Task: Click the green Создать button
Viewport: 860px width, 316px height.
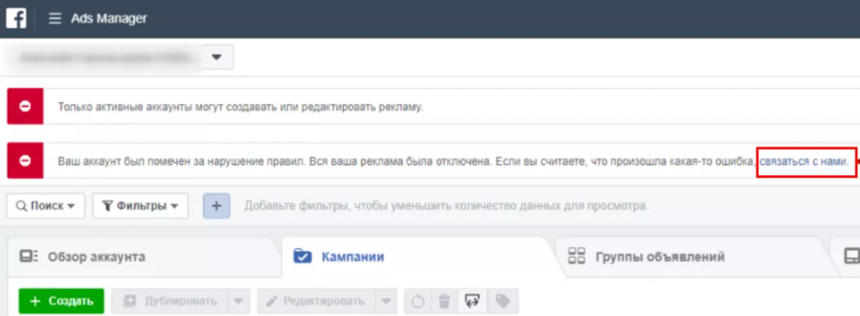Action: click(61, 301)
